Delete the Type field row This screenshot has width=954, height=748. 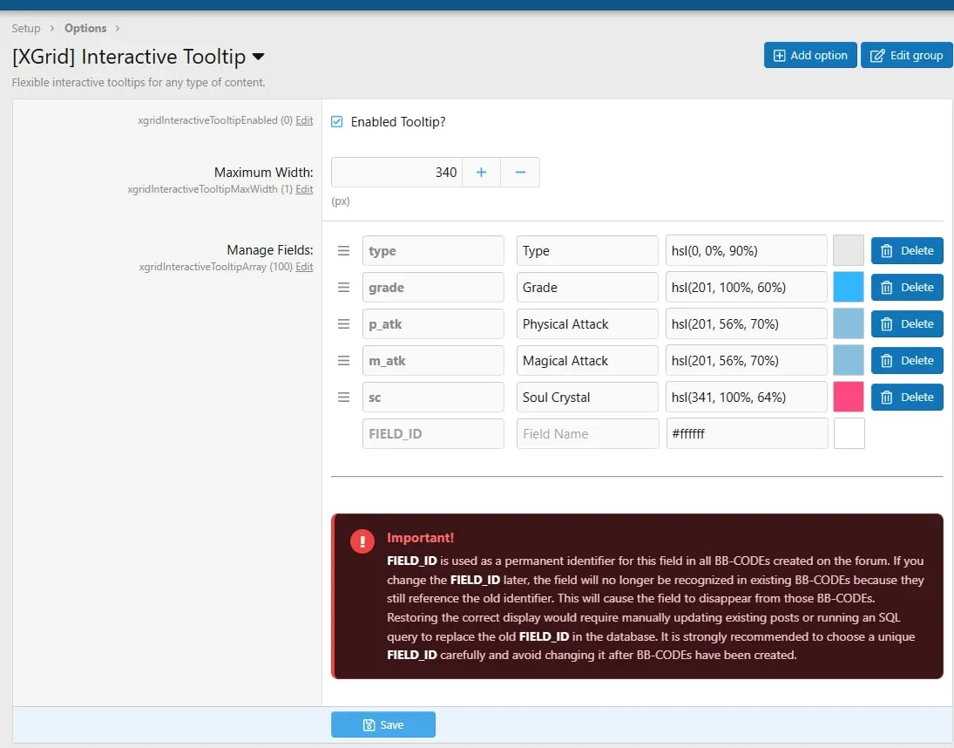click(x=907, y=251)
